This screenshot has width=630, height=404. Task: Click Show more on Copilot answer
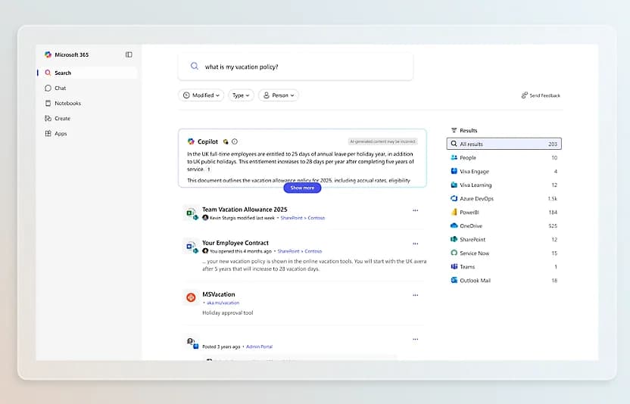tap(302, 188)
